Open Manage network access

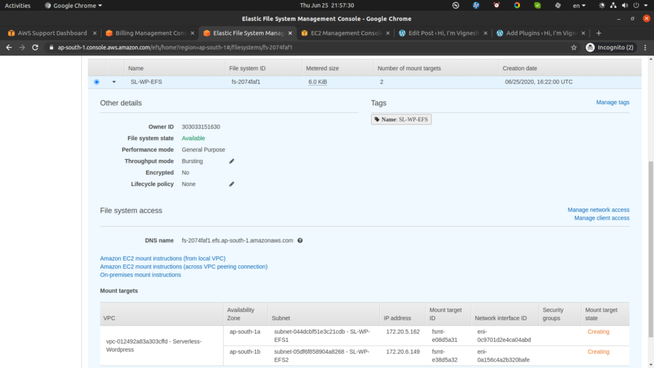click(598, 210)
